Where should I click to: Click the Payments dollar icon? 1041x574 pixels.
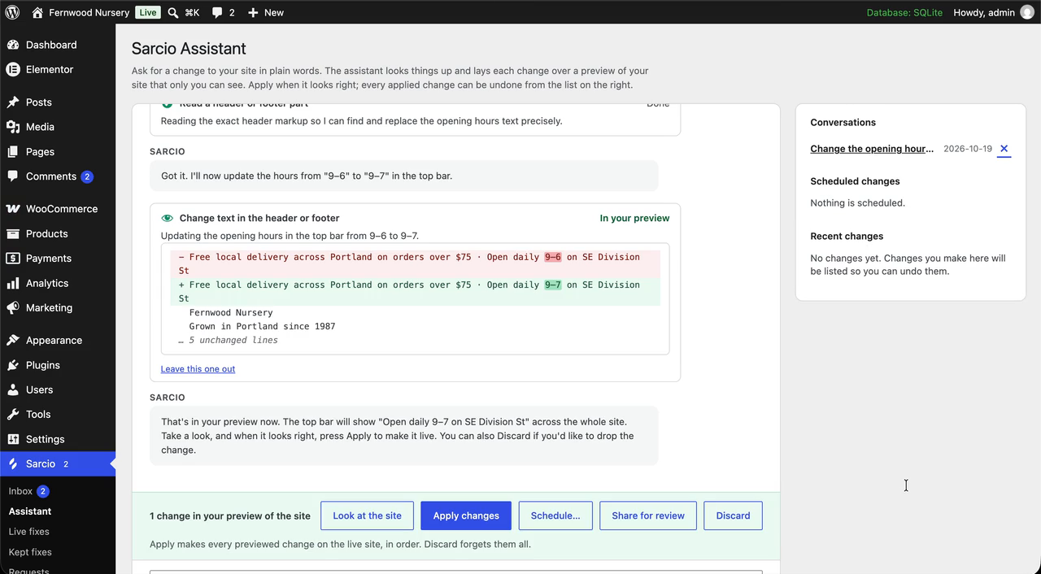[13, 258]
